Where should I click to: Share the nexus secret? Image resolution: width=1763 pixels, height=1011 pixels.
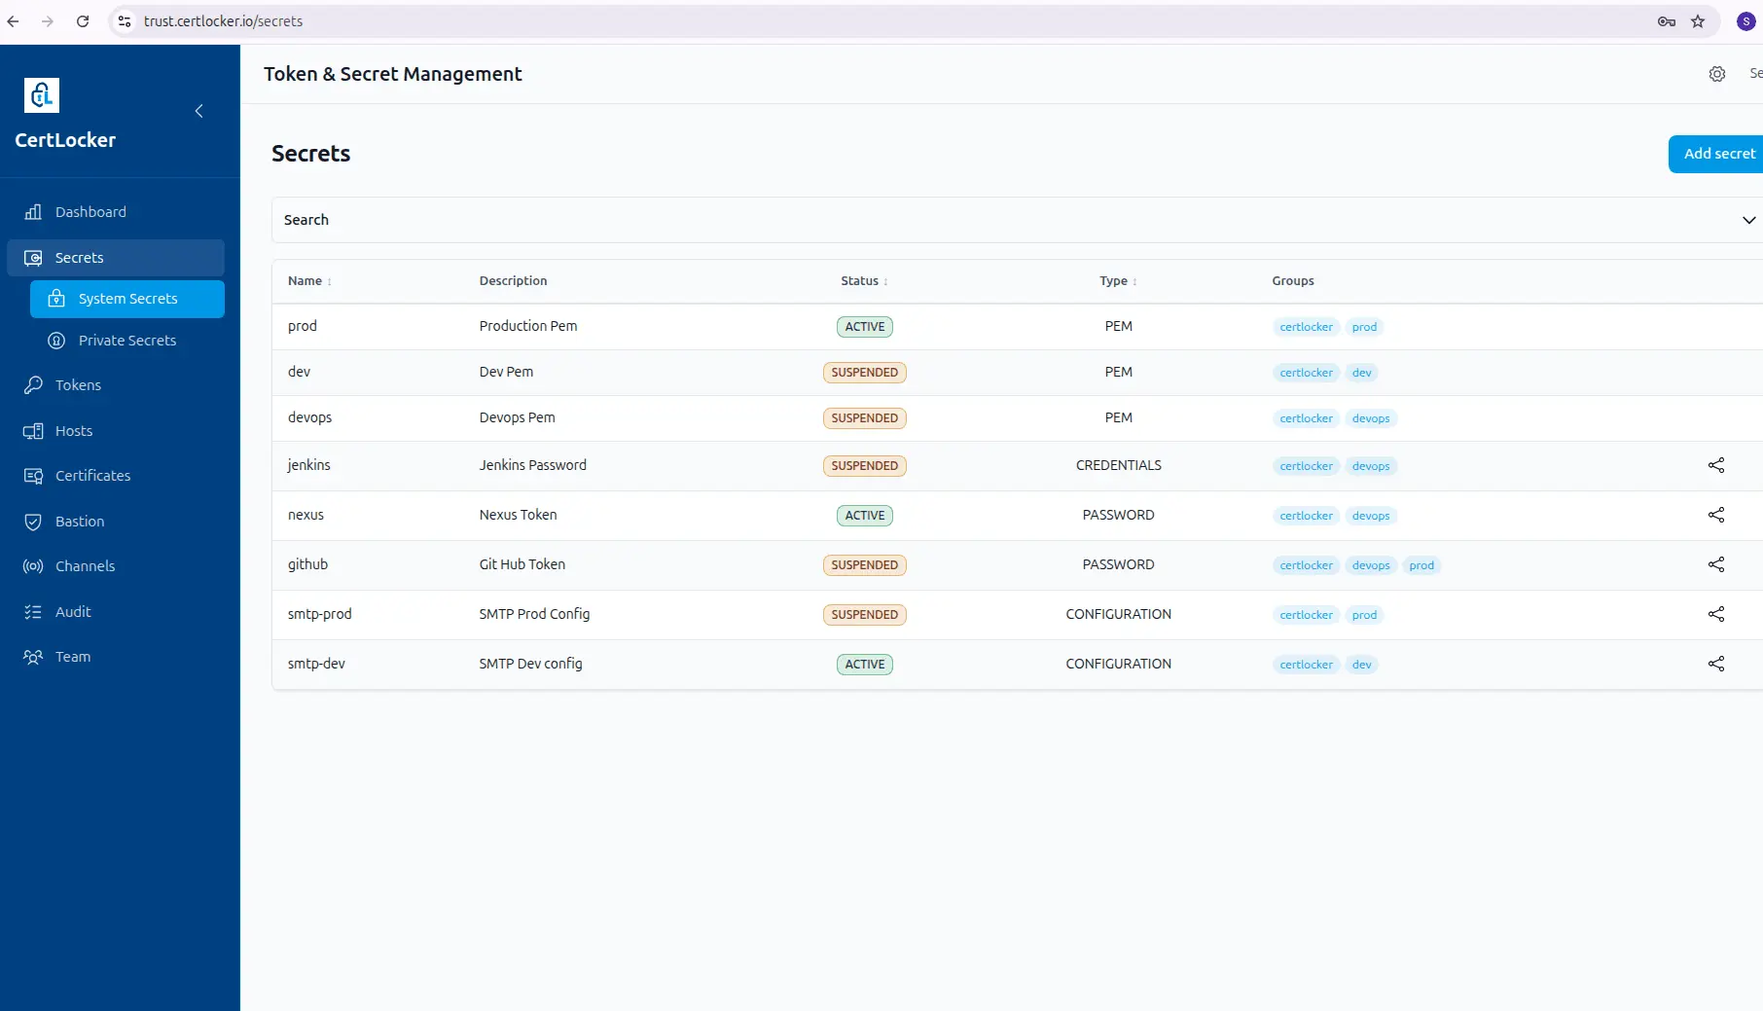[x=1716, y=515]
